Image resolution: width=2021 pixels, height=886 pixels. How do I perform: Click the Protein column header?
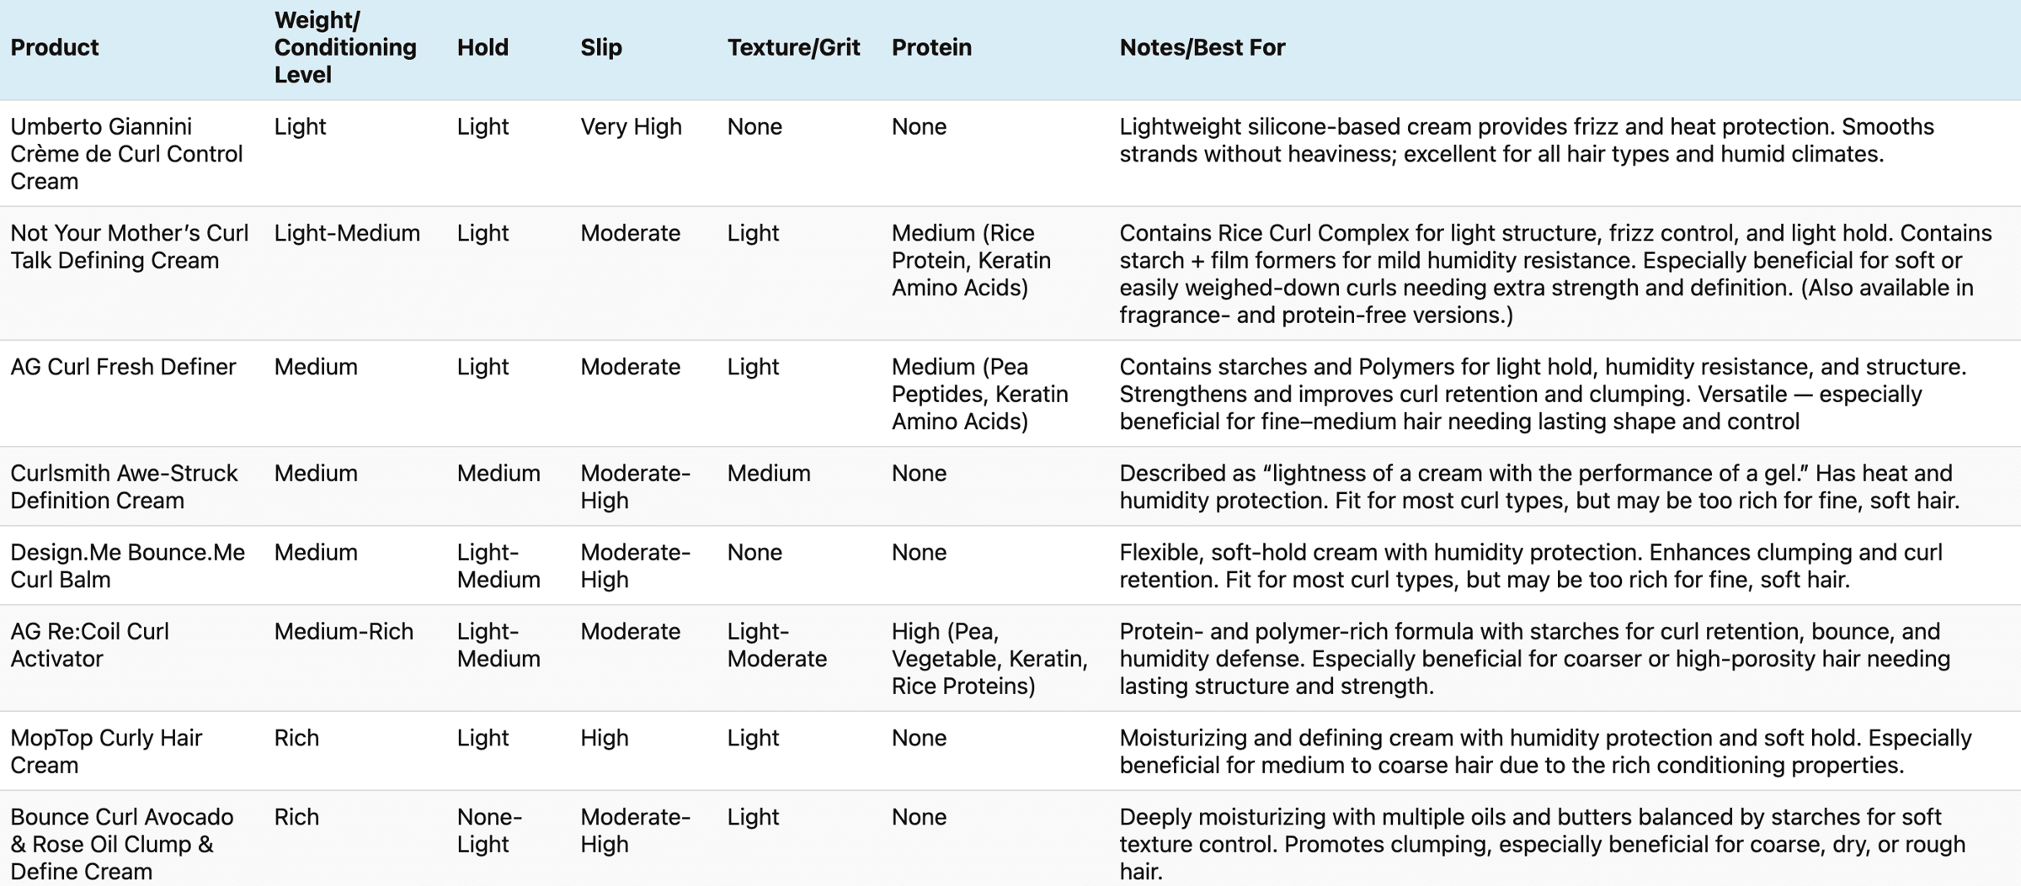click(x=931, y=47)
